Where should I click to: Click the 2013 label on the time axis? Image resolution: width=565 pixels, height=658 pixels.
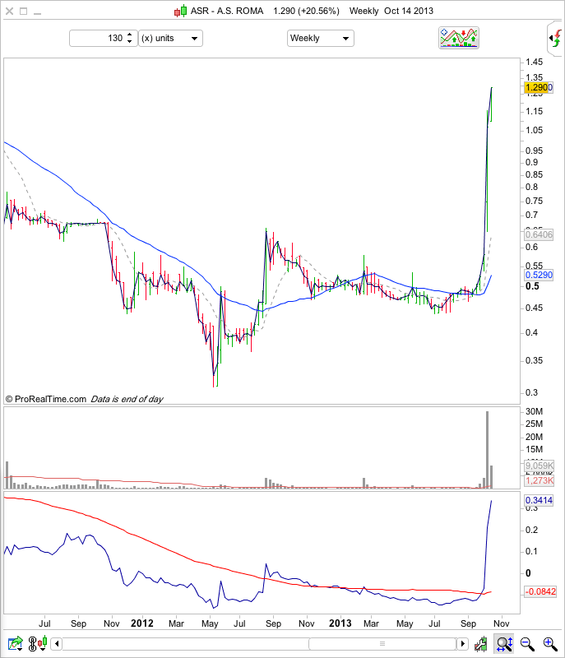(340, 623)
